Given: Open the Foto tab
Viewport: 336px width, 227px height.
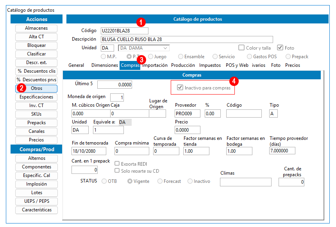Looking at the screenshot, I should [275, 65].
